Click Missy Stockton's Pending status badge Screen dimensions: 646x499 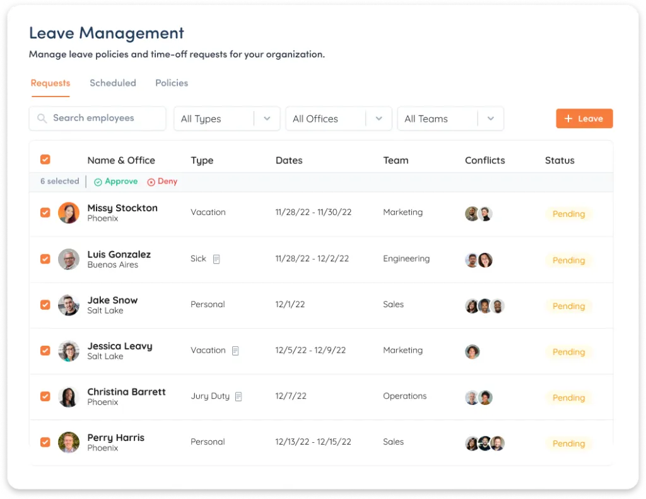(568, 214)
